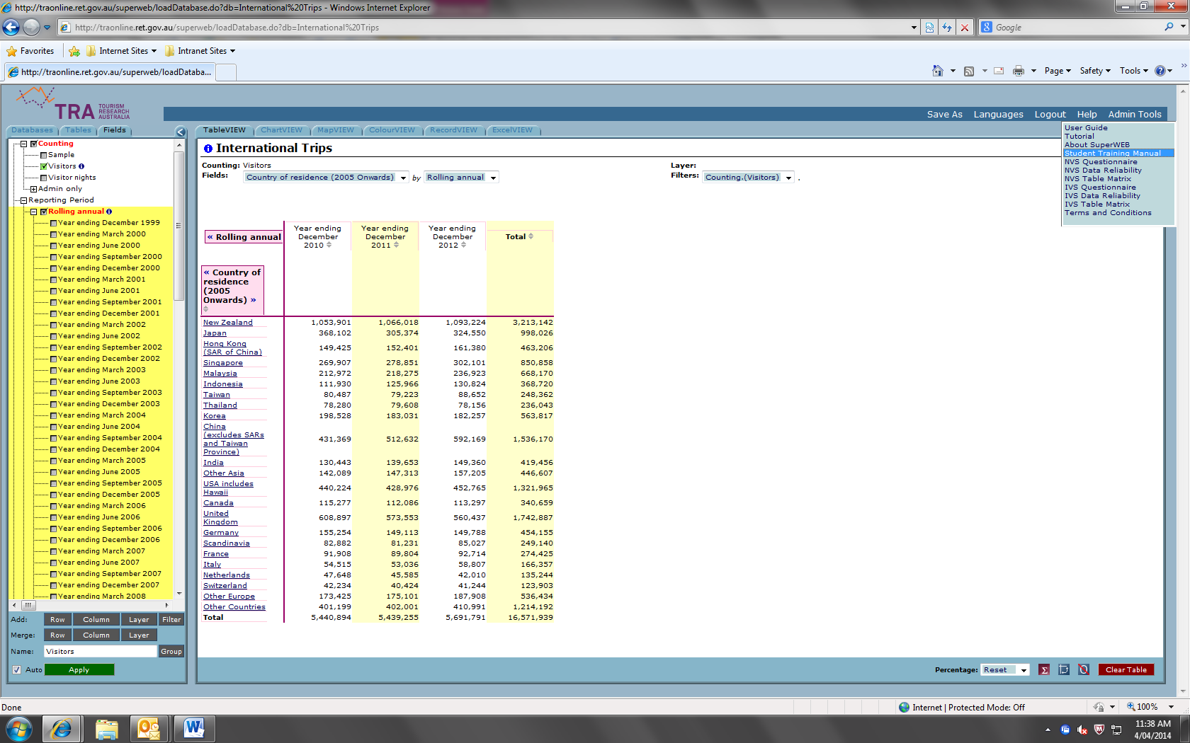Image resolution: width=1190 pixels, height=743 pixels.
Task: Click the RSS feeds icon
Action: (969, 71)
